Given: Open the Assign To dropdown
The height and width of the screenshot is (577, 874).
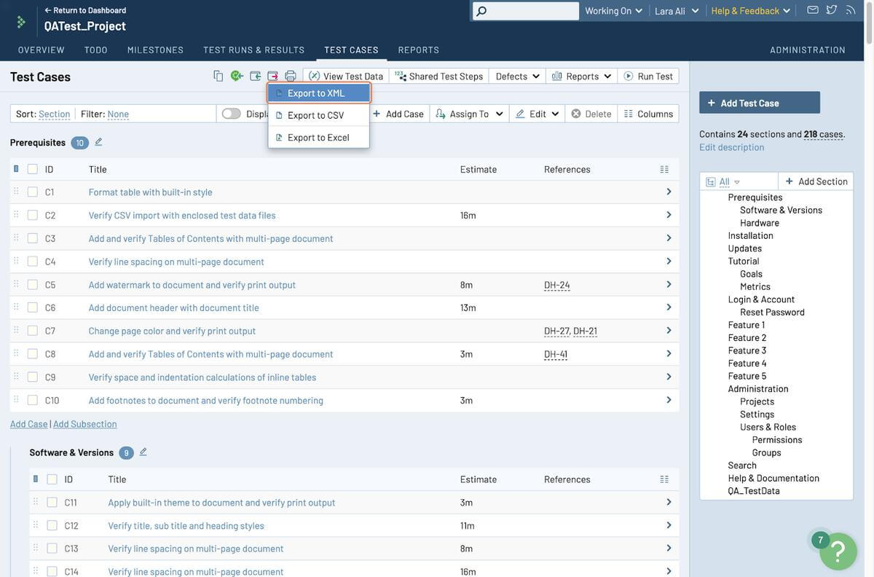Looking at the screenshot, I should [469, 114].
